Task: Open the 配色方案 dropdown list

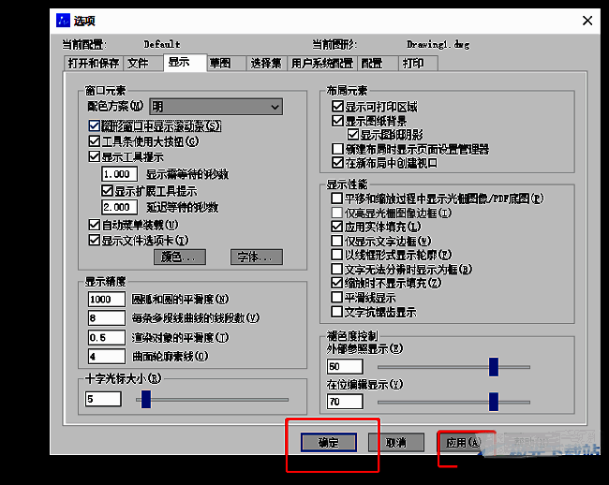Action: [x=216, y=108]
